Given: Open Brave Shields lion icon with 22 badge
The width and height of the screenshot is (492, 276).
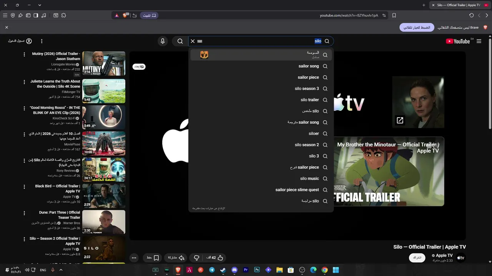Looking at the screenshot, I should pos(126,15).
